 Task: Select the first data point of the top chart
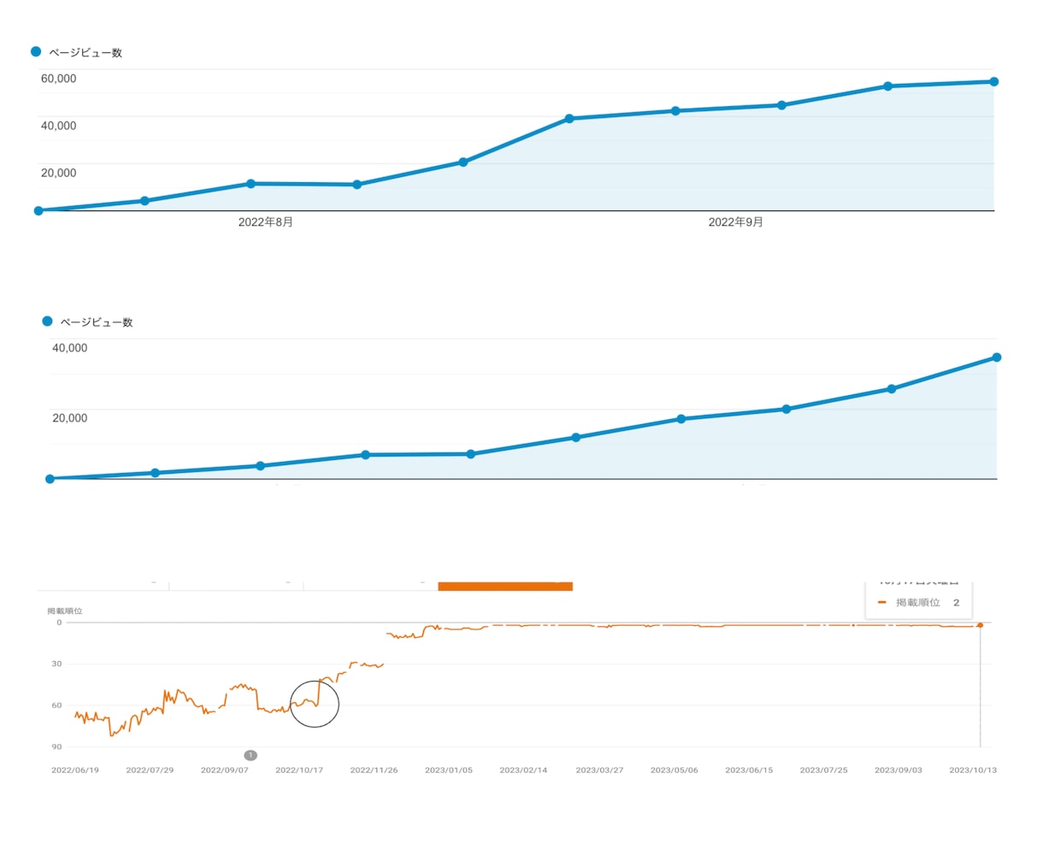pyautogui.click(x=38, y=210)
